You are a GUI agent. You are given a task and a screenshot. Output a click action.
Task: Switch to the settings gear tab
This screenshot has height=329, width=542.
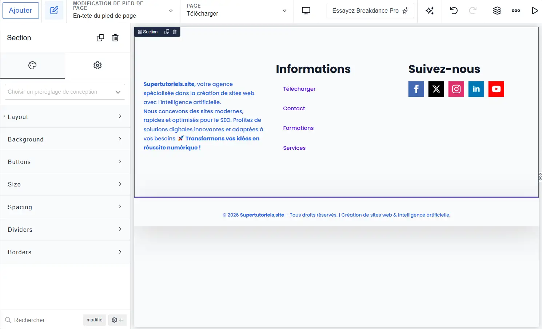[97, 65]
